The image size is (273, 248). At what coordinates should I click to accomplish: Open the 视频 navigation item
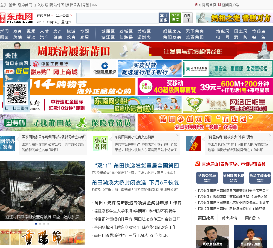(x=31, y=31)
